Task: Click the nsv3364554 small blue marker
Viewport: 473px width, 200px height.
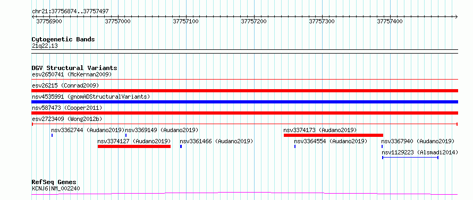Action: tap(295, 146)
